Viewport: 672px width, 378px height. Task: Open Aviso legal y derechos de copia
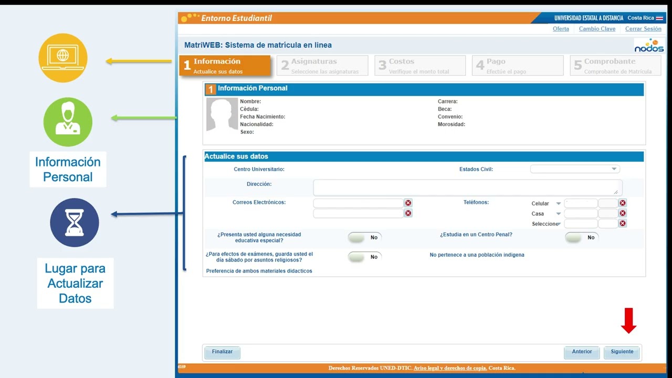(x=450, y=368)
